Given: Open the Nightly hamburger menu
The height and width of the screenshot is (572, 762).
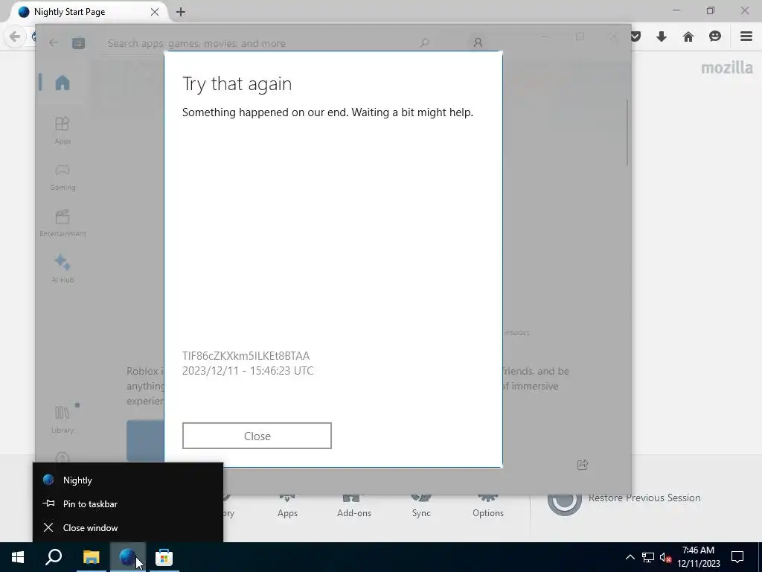Looking at the screenshot, I should (746, 36).
